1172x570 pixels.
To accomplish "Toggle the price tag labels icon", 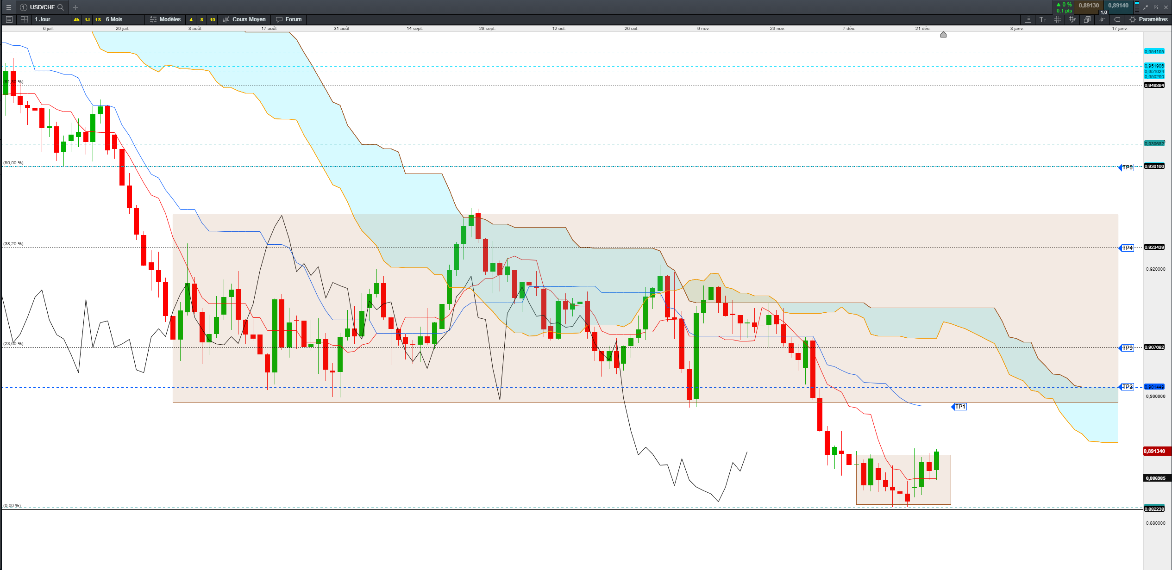I will pyautogui.click(x=1116, y=19).
